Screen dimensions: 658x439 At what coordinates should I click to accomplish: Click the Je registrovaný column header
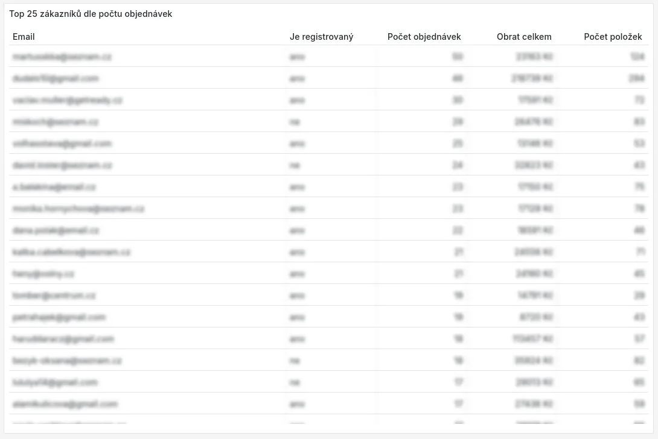point(321,37)
